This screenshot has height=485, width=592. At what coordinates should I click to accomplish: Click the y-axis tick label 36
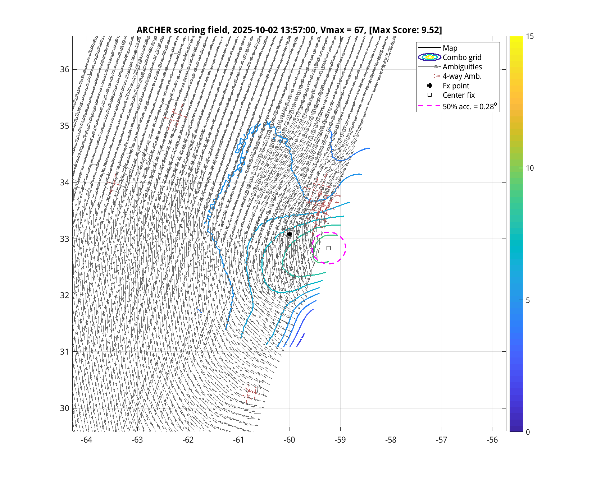pos(64,69)
